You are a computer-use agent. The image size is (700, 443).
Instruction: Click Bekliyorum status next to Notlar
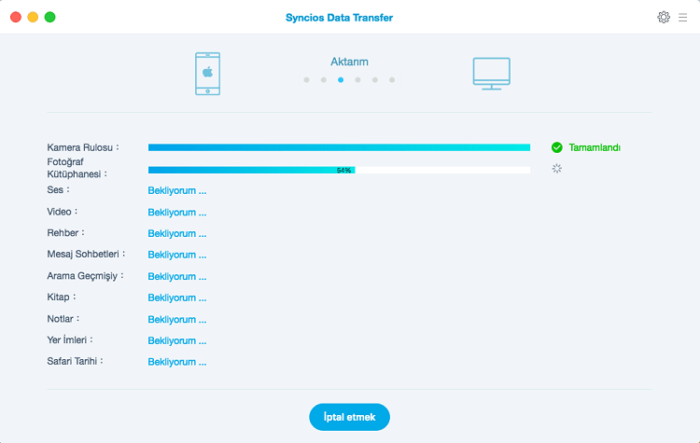point(177,319)
